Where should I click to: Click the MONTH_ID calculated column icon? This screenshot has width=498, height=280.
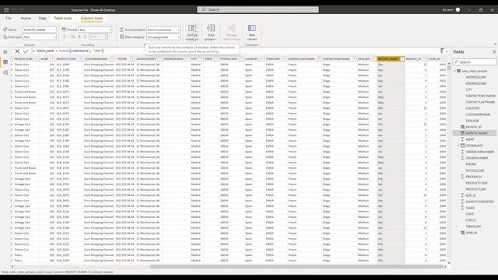click(463, 127)
